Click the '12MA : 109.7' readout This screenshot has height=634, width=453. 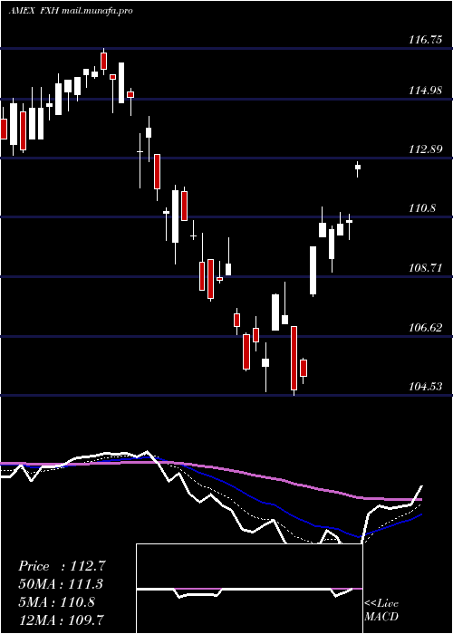point(61,620)
